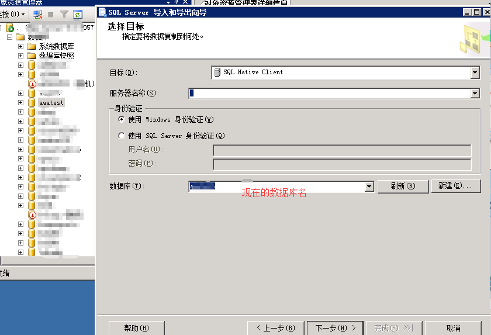This screenshot has width=491, height=335.
Task: Open the 数据库 dropdown arrow
Action: point(369,187)
